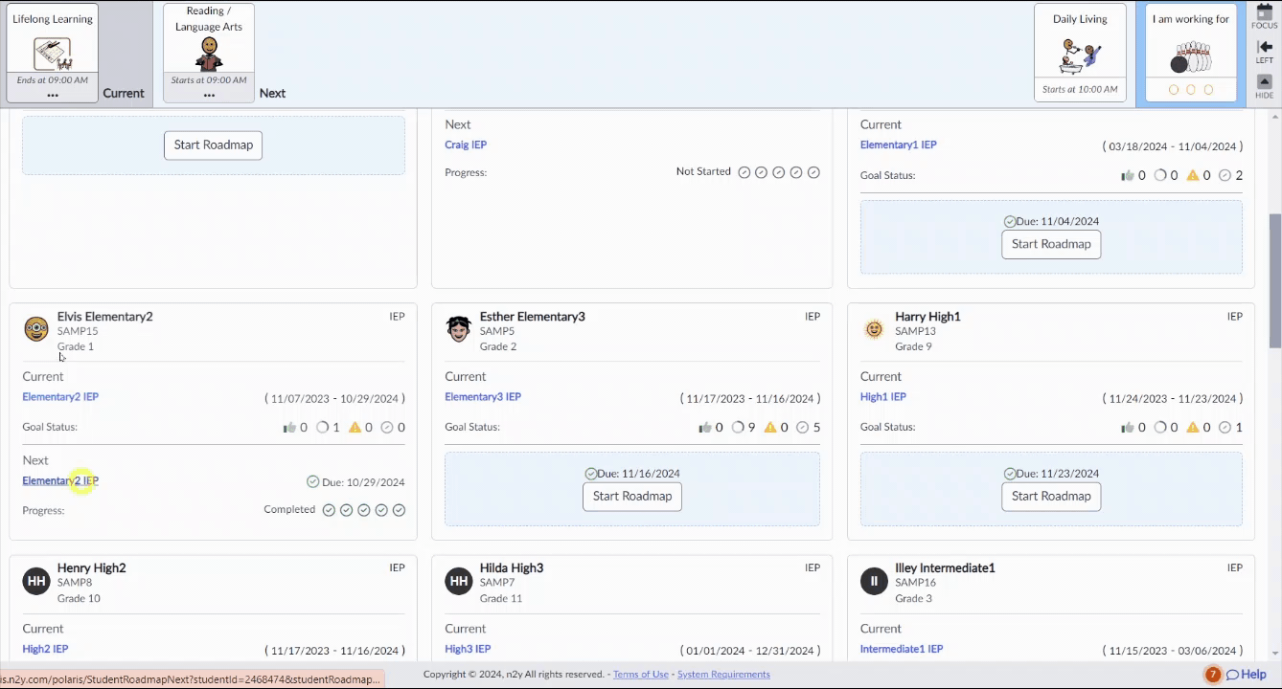Click Esther Elementary3 avatar icon
This screenshot has width=1282, height=689.
click(x=459, y=329)
